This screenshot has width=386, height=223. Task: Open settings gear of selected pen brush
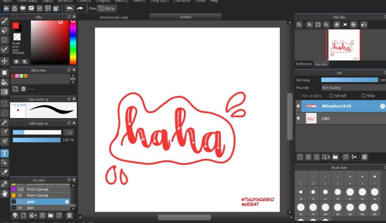click(x=67, y=202)
